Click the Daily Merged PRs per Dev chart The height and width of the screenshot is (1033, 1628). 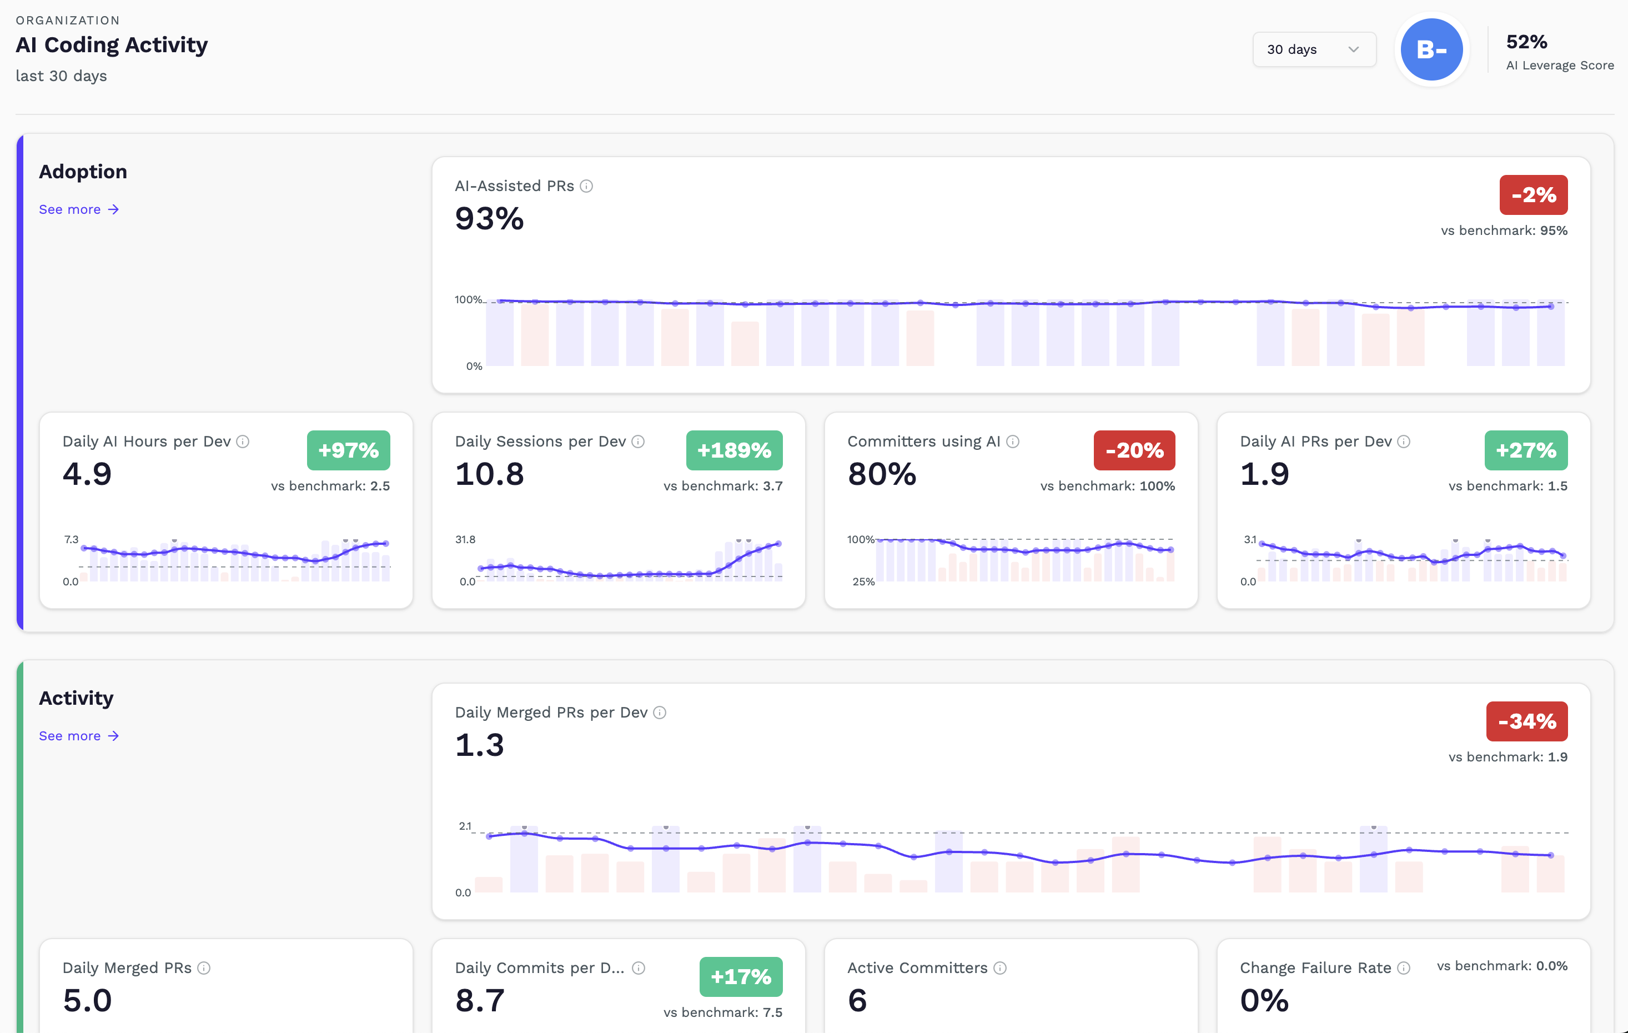point(1012,859)
